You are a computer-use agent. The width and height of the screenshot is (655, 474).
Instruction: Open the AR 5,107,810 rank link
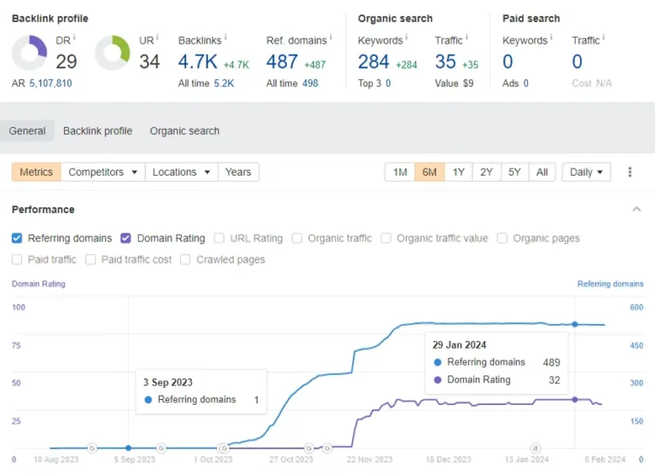pyautogui.click(x=50, y=83)
